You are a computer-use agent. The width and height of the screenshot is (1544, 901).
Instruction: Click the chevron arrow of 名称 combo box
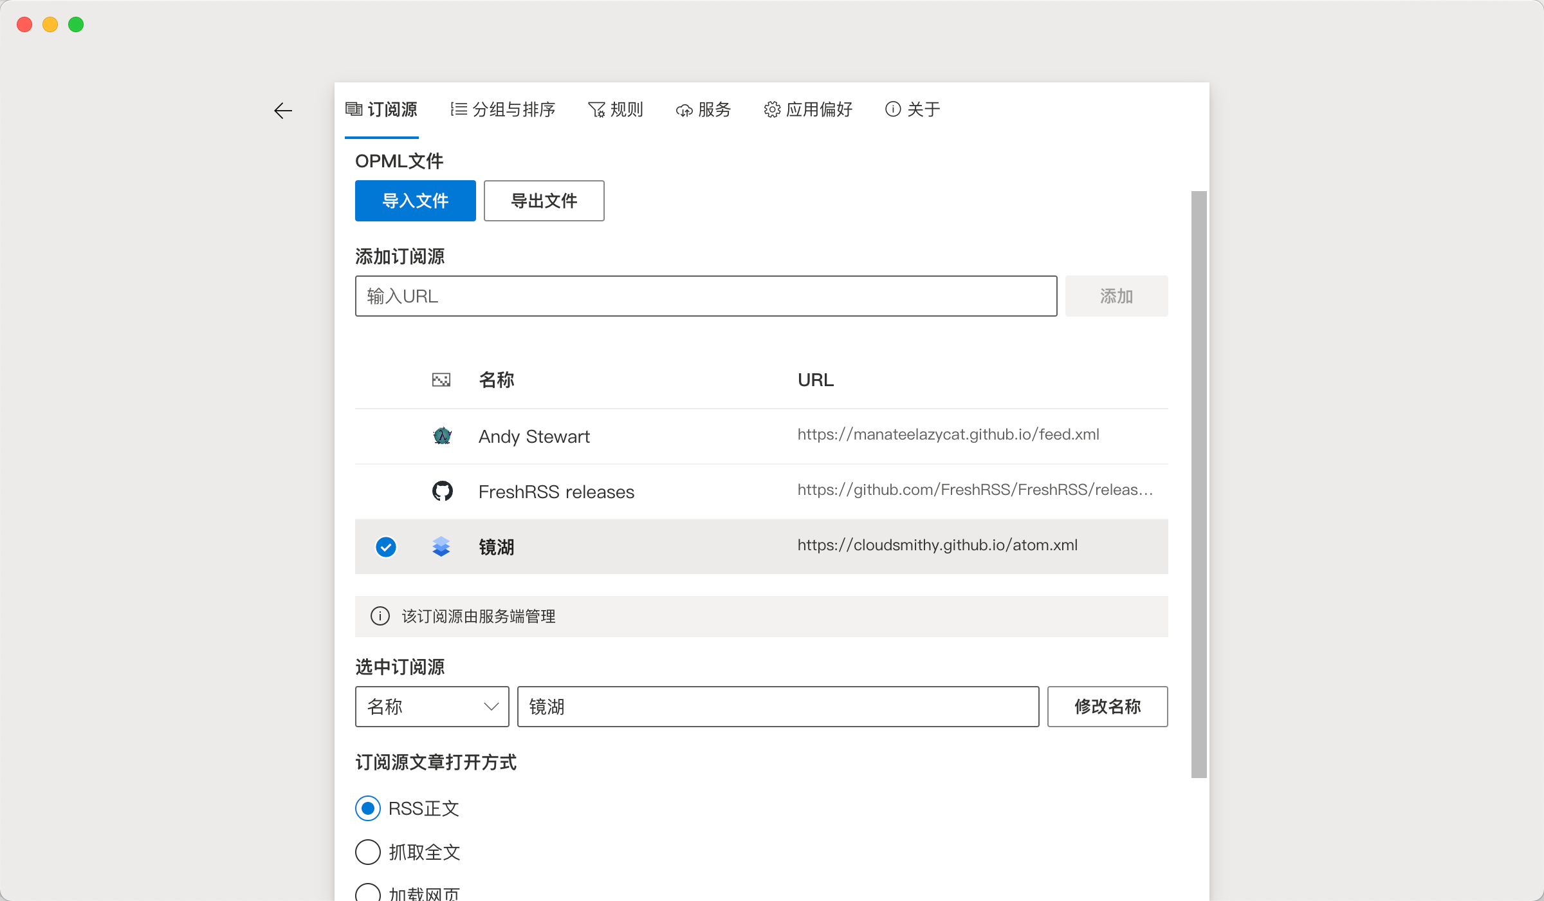pyautogui.click(x=492, y=707)
